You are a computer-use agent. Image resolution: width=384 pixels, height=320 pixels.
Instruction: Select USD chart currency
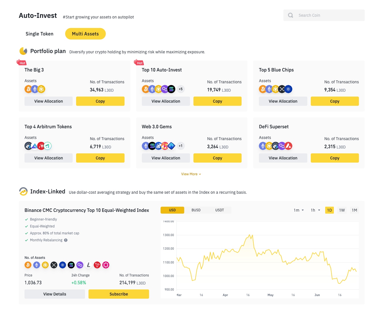(172, 210)
